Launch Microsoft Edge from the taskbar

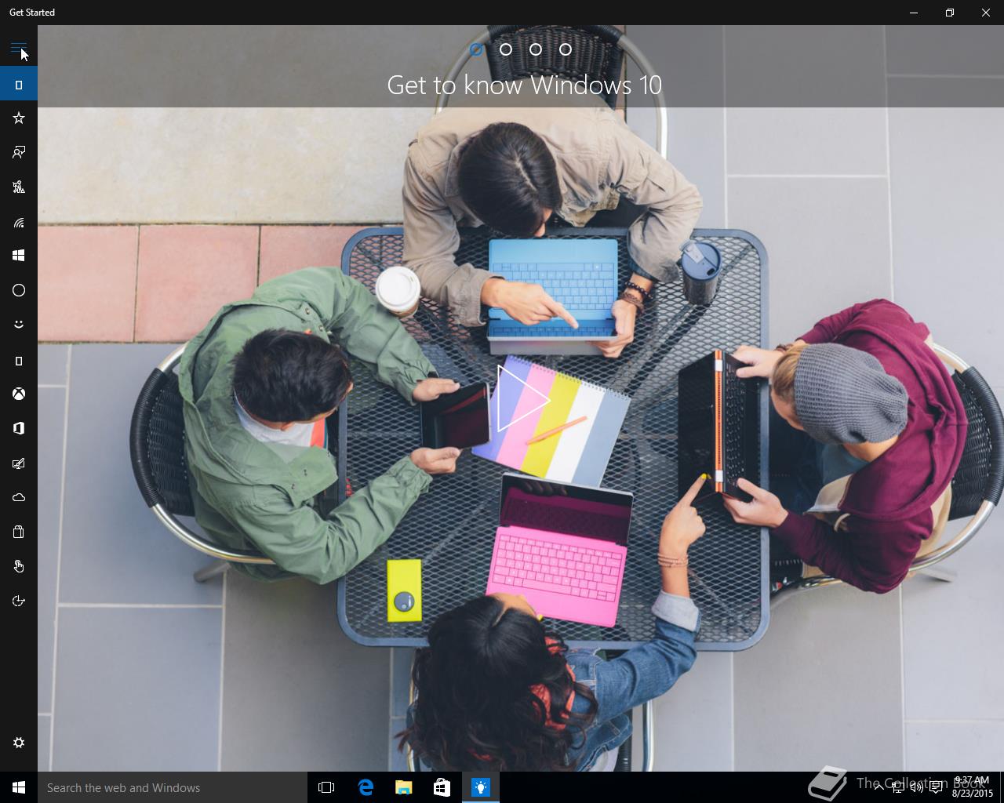tap(366, 787)
